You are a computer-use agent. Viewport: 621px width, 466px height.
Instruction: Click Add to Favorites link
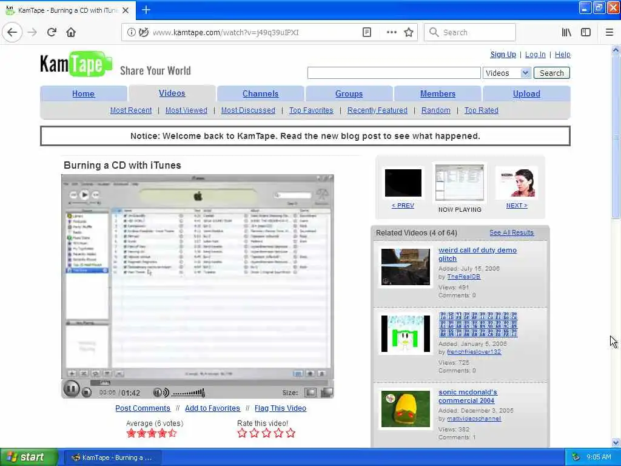[212, 408]
